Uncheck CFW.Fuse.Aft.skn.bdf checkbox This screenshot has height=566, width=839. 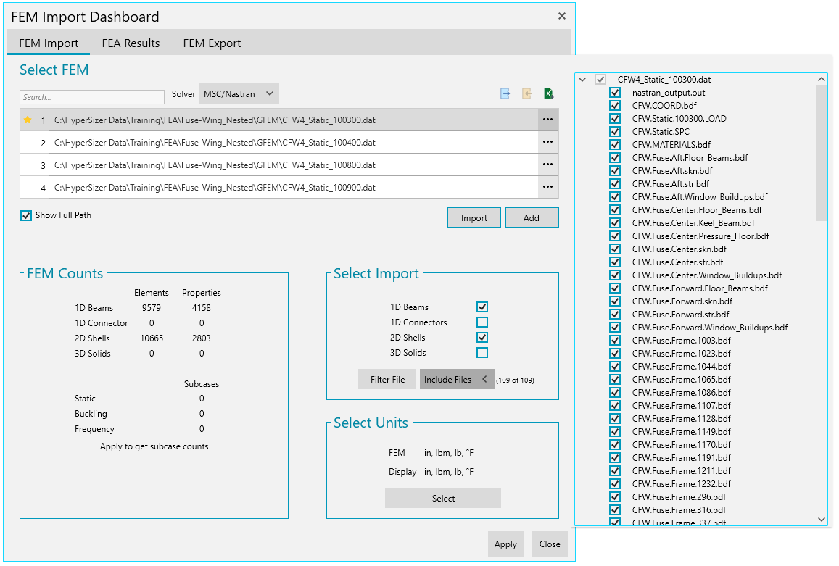coord(615,170)
